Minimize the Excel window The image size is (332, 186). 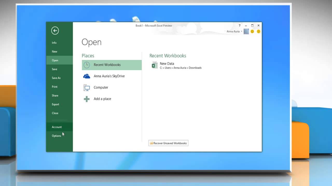point(246,26)
